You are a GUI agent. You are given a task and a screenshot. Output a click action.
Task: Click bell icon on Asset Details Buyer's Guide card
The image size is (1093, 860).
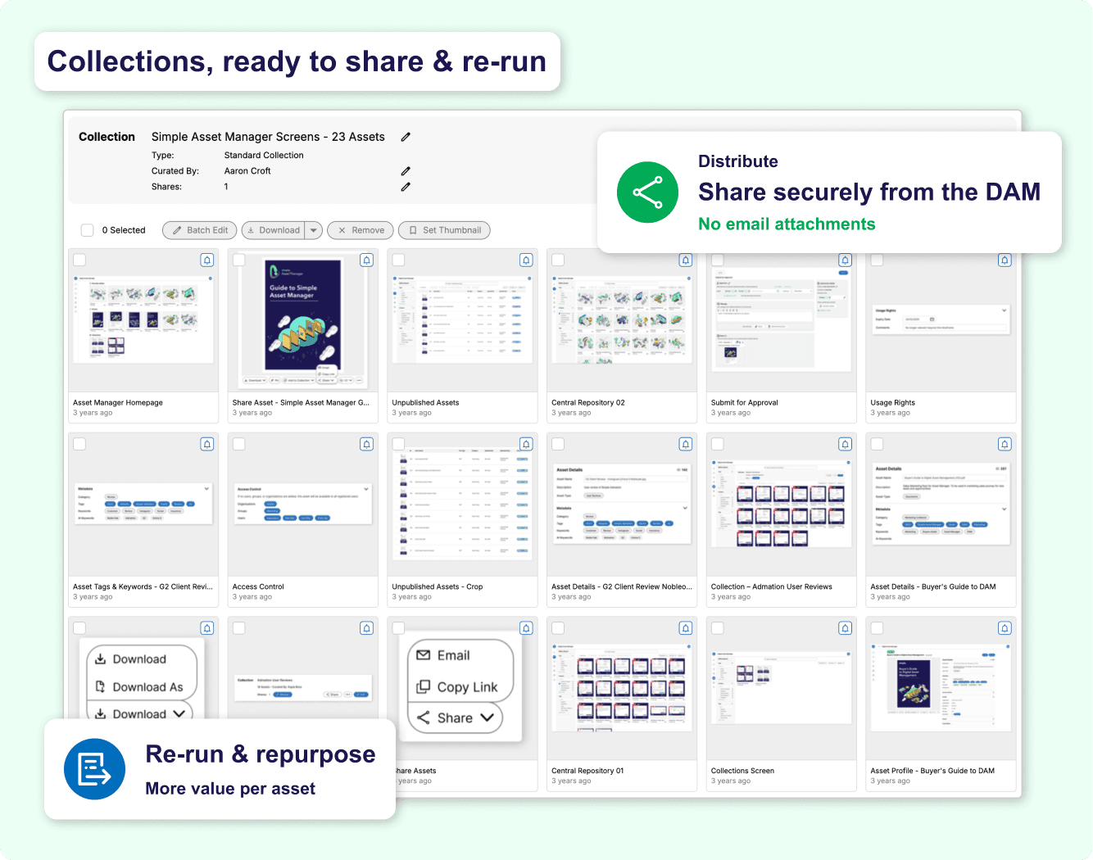pos(1005,444)
